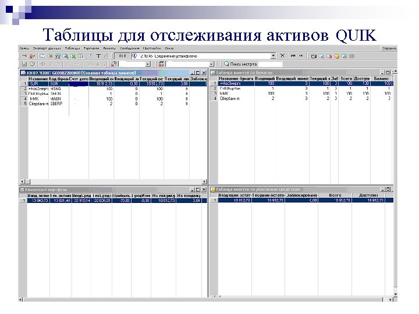This screenshot has height=314, width=419.
Task: Expand the dropdown next to the globe icon
Action: click(148, 65)
